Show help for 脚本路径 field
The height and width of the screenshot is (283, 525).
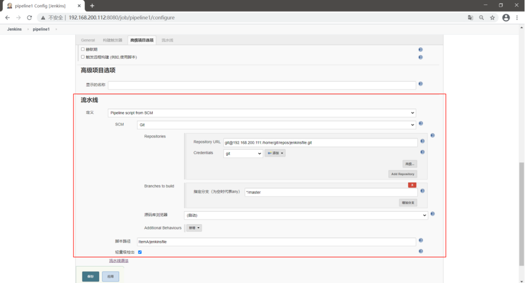point(421,240)
